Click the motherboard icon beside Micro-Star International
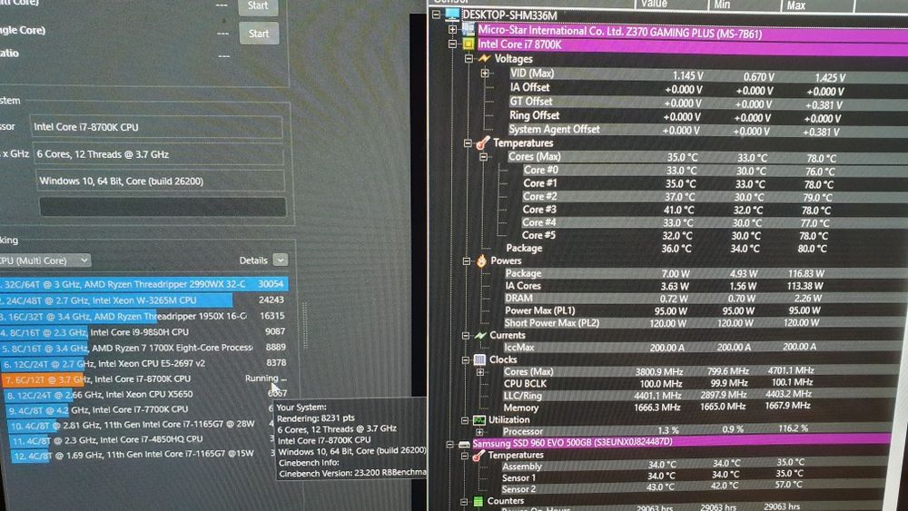Image resolution: width=908 pixels, height=511 pixels. 469,29
